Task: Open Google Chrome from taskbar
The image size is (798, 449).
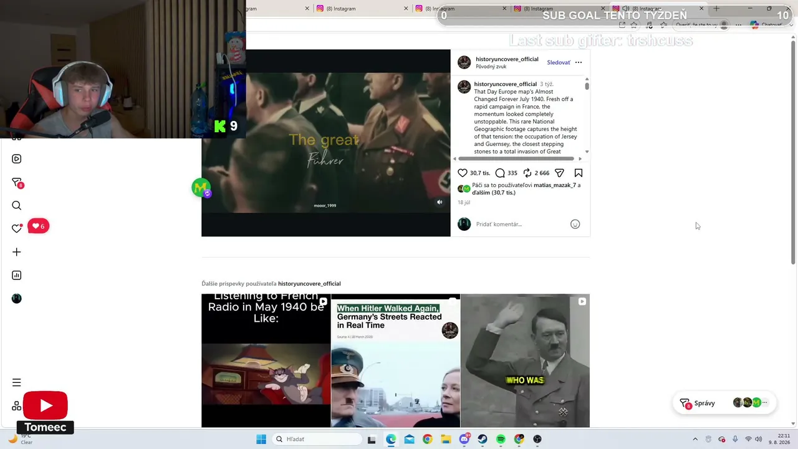Action: pyautogui.click(x=427, y=439)
